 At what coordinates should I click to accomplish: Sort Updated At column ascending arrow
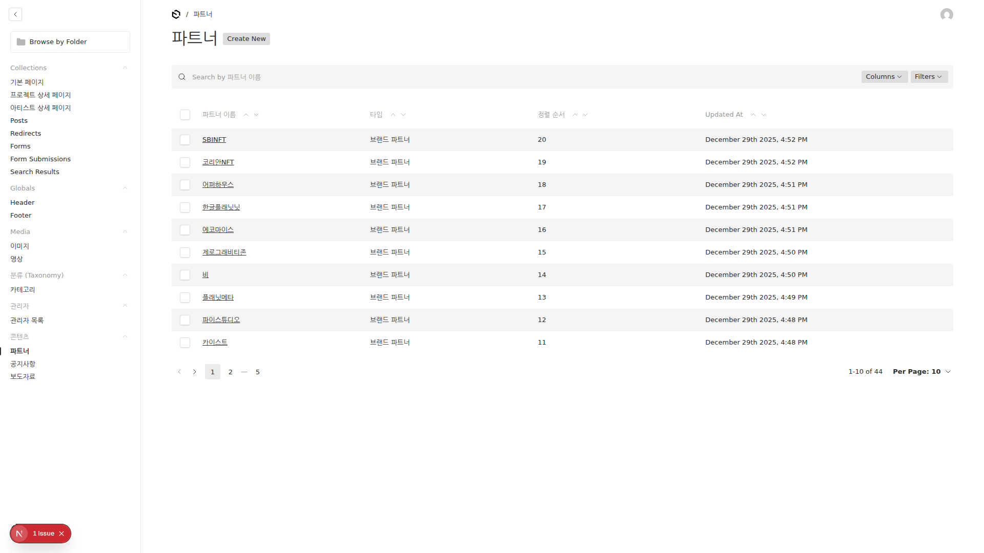(x=753, y=115)
